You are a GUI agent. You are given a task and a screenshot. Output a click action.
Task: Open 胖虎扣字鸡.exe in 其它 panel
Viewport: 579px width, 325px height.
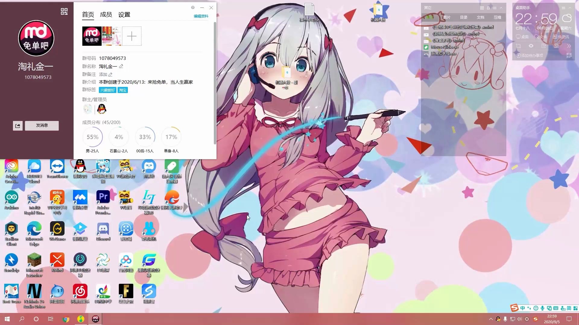pyautogui.click(x=440, y=54)
